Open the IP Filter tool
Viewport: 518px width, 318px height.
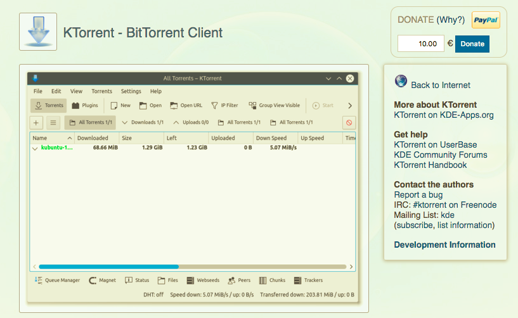(224, 105)
